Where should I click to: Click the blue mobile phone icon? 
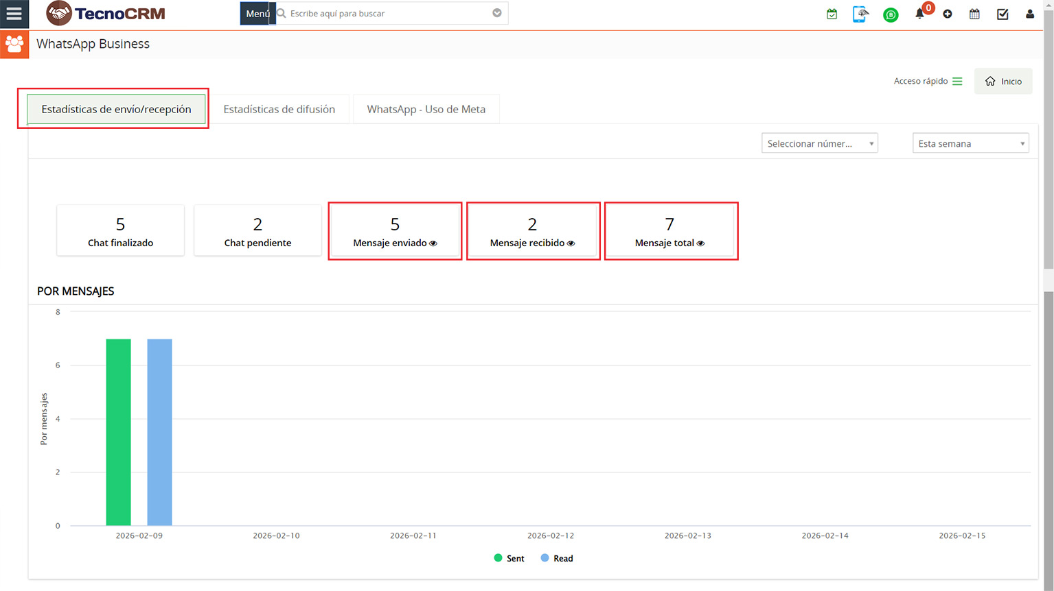click(860, 14)
